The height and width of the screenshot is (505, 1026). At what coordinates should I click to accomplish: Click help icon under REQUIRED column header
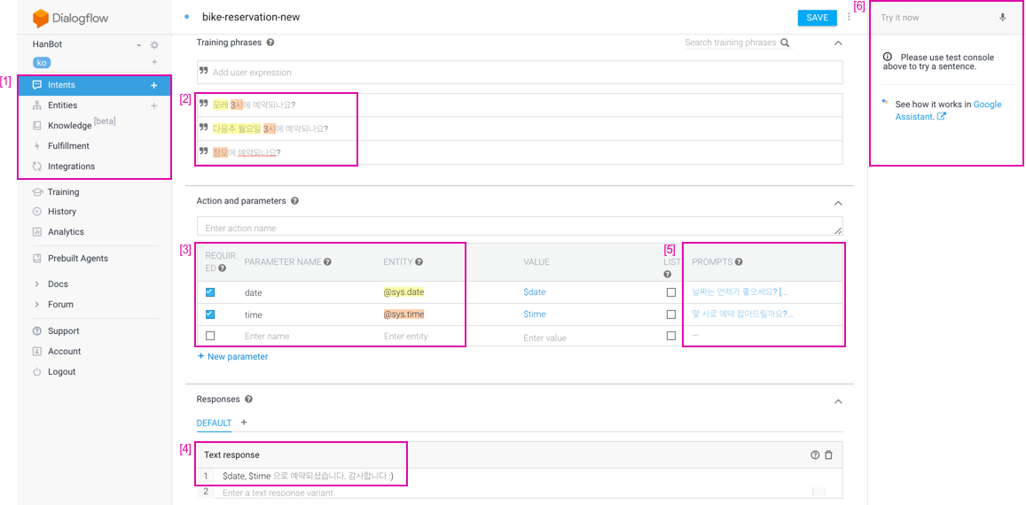tap(222, 268)
